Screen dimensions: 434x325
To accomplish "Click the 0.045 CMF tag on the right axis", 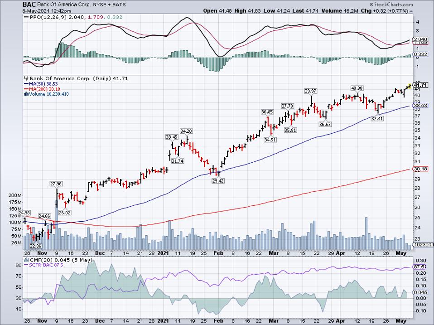I will (x=420, y=292).
